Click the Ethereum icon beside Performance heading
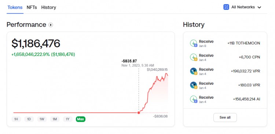 pos(51,25)
